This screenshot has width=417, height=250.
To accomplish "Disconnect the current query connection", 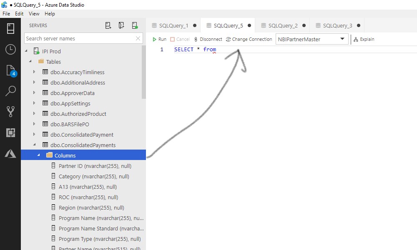I will tap(208, 39).
